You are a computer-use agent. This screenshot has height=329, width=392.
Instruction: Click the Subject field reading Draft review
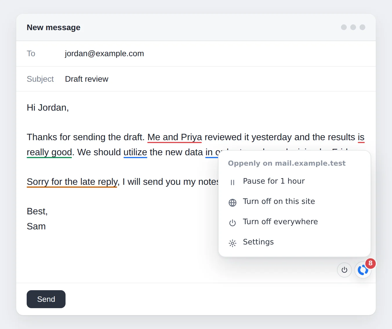coord(196,79)
